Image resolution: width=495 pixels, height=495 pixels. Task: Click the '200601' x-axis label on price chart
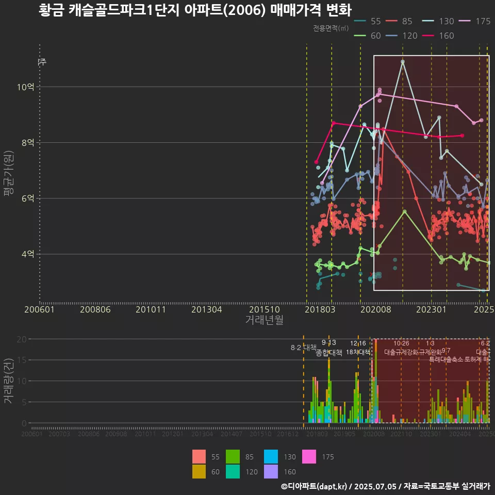40,309
